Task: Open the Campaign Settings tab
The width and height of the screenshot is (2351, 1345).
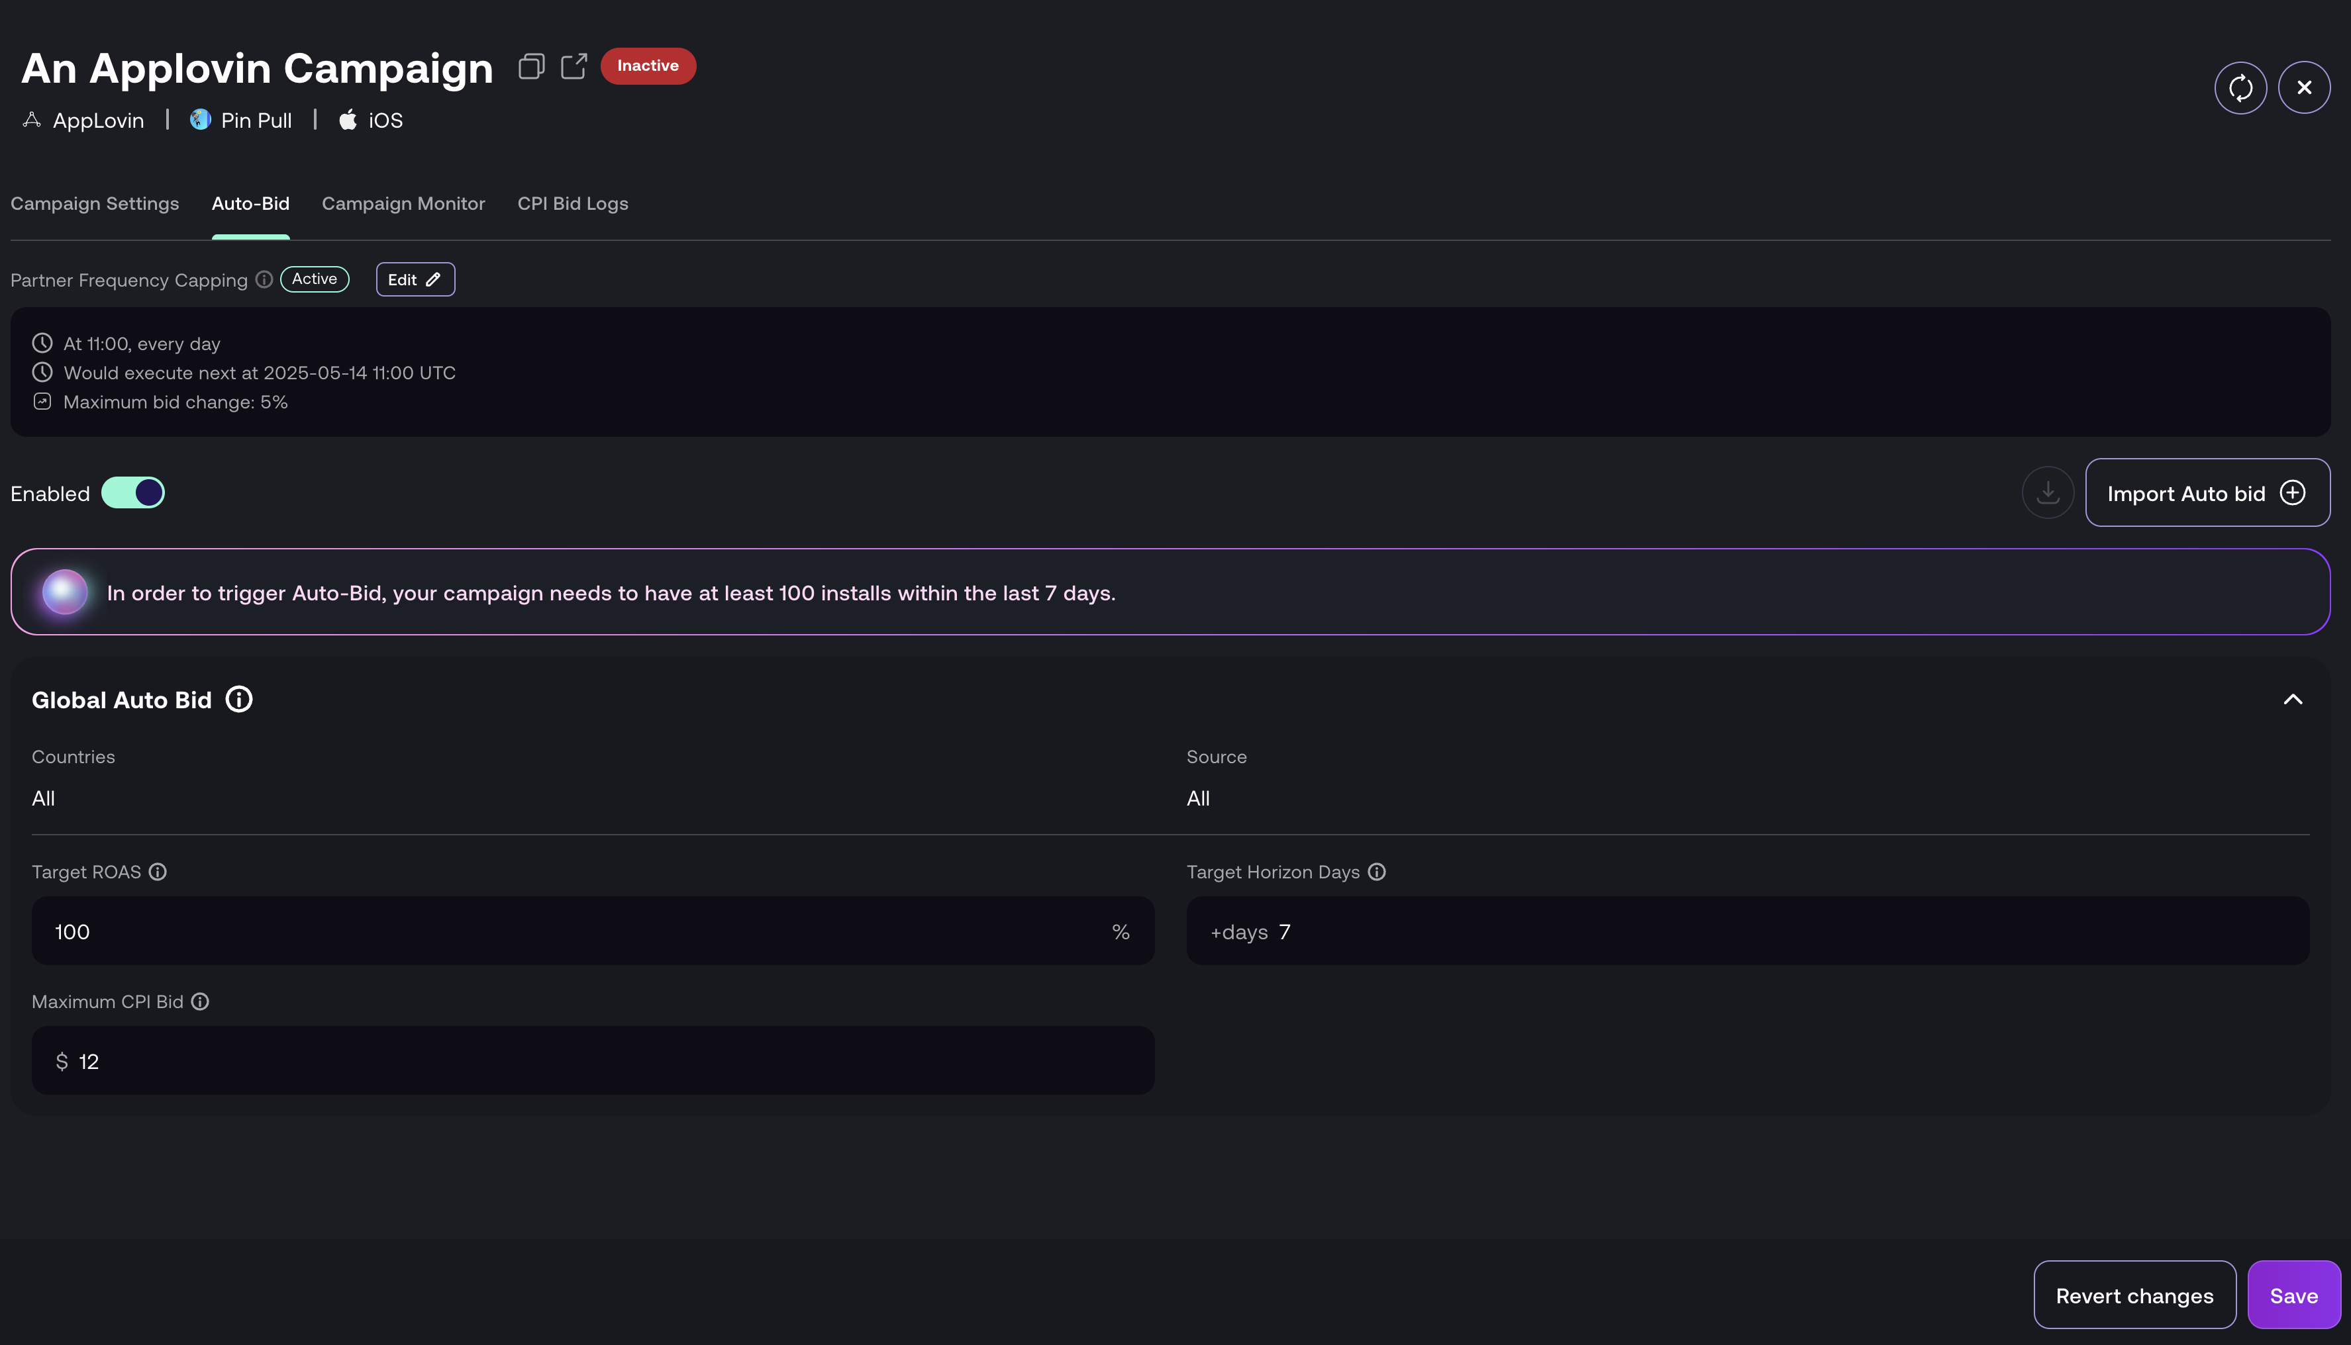Action: click(x=94, y=203)
